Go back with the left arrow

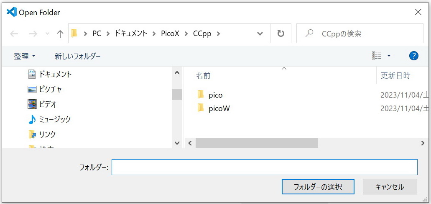click(14, 34)
